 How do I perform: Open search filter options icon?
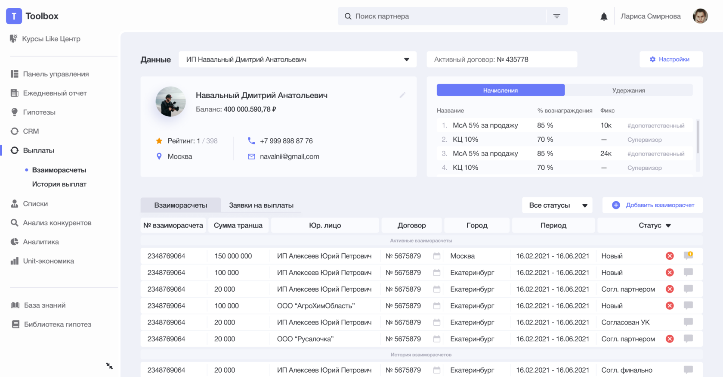pos(556,16)
